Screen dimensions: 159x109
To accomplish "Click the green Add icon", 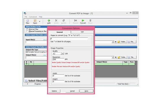I will (49, 21).
